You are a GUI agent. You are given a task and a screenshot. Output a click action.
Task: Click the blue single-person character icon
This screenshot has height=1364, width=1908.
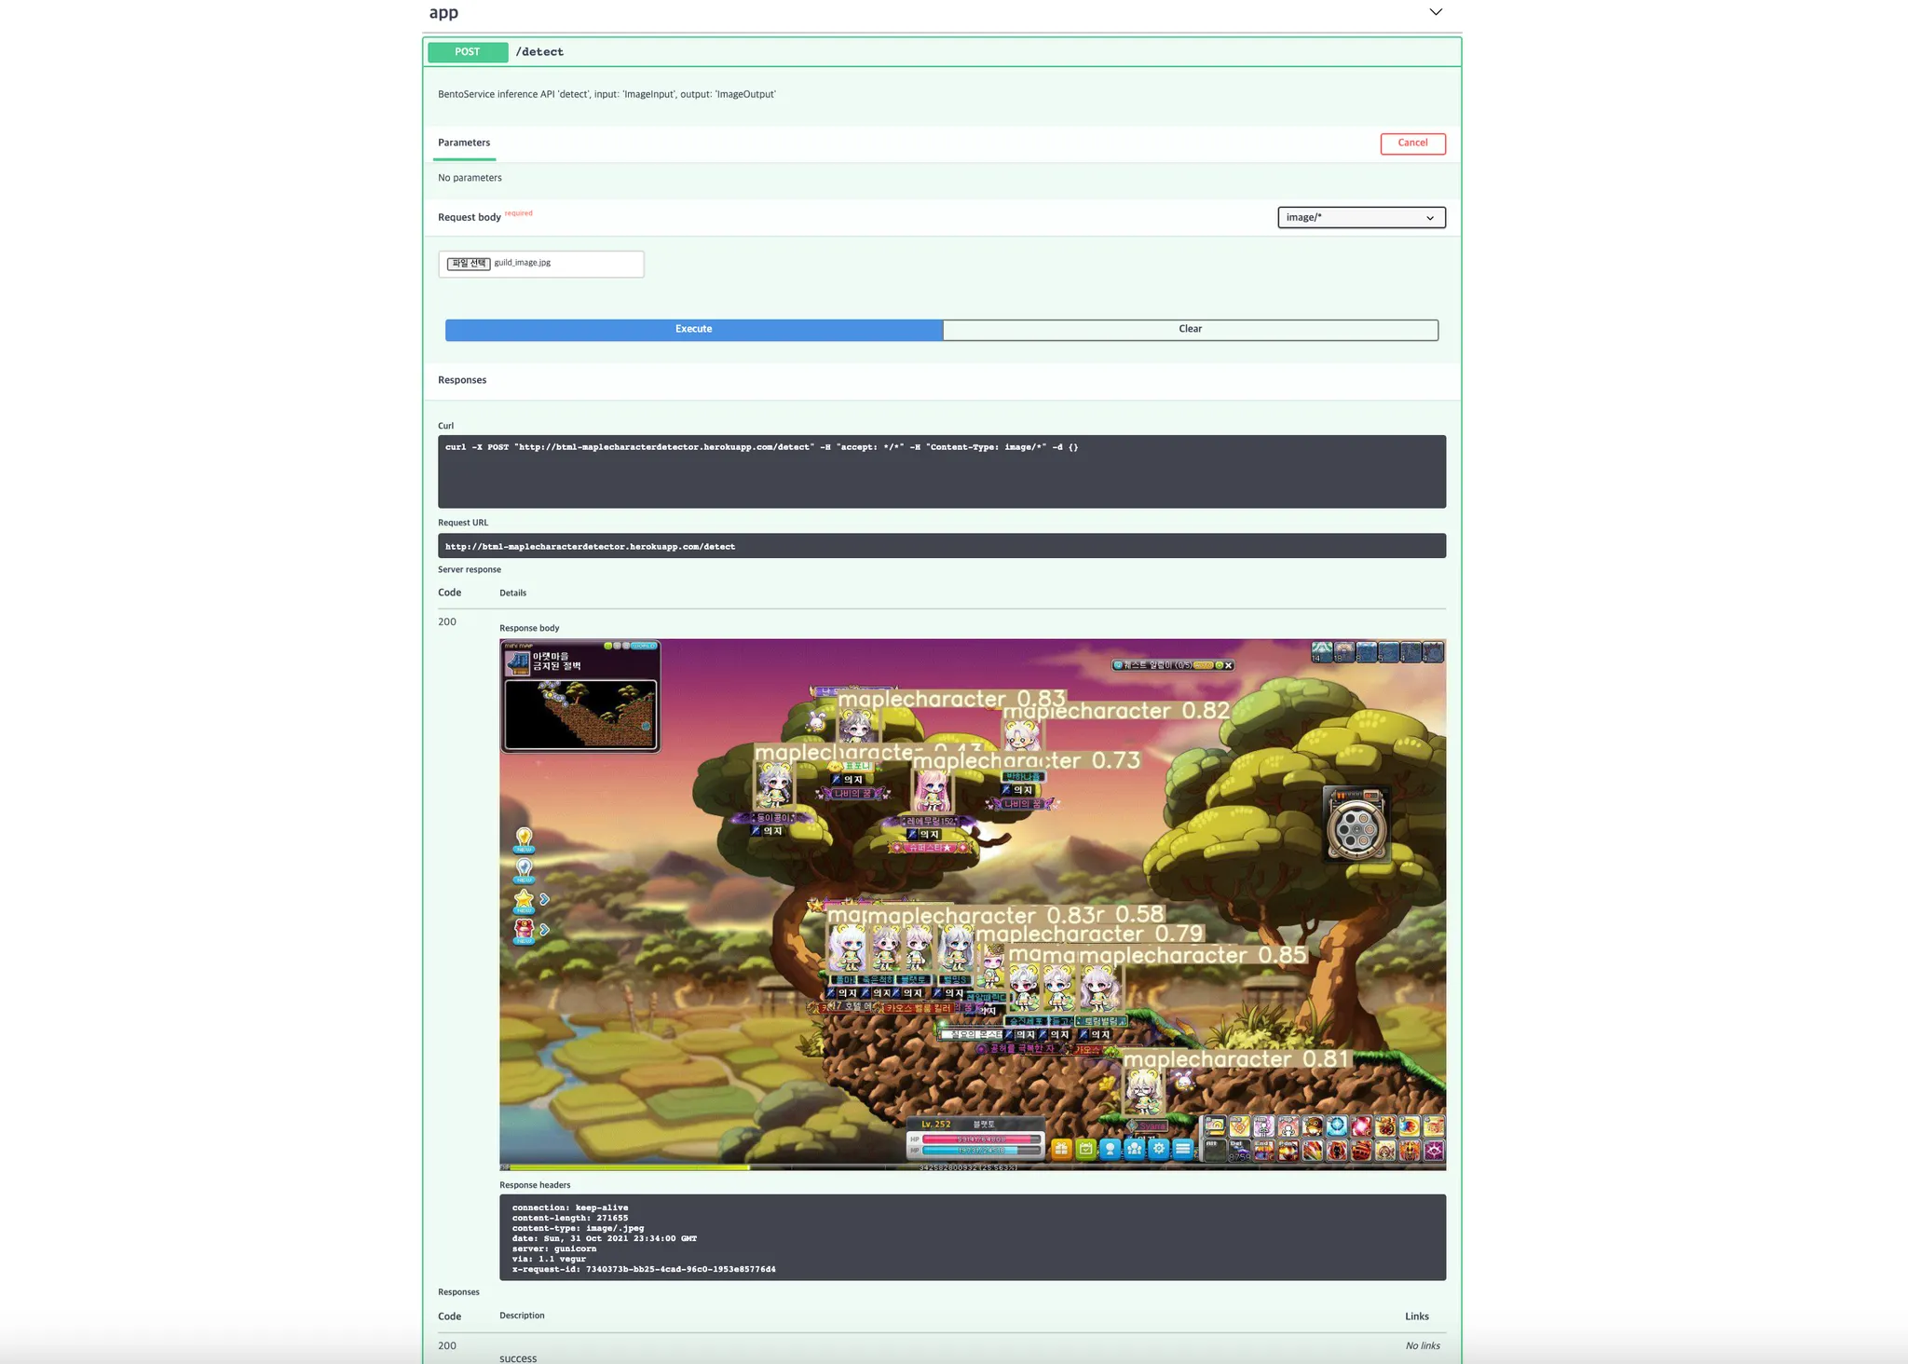(x=1110, y=1149)
